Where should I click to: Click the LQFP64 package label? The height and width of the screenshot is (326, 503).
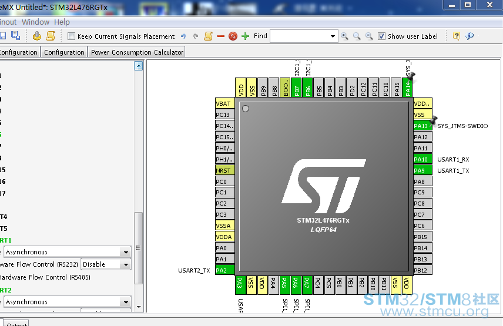click(323, 230)
